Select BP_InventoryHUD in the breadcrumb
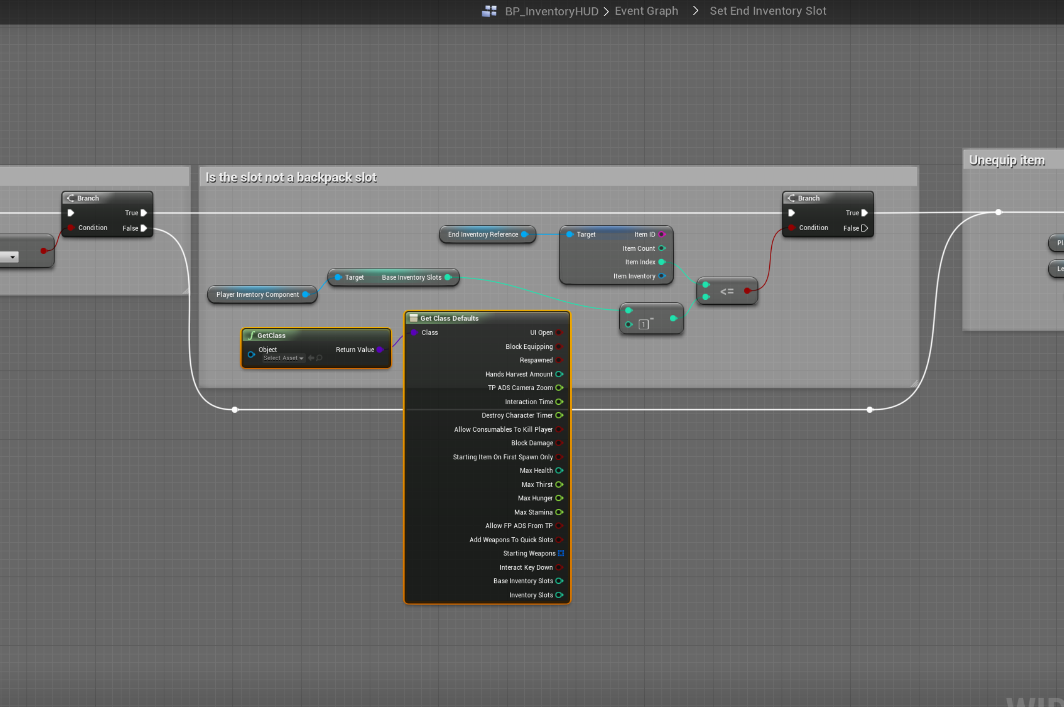The width and height of the screenshot is (1064, 707). click(x=552, y=11)
